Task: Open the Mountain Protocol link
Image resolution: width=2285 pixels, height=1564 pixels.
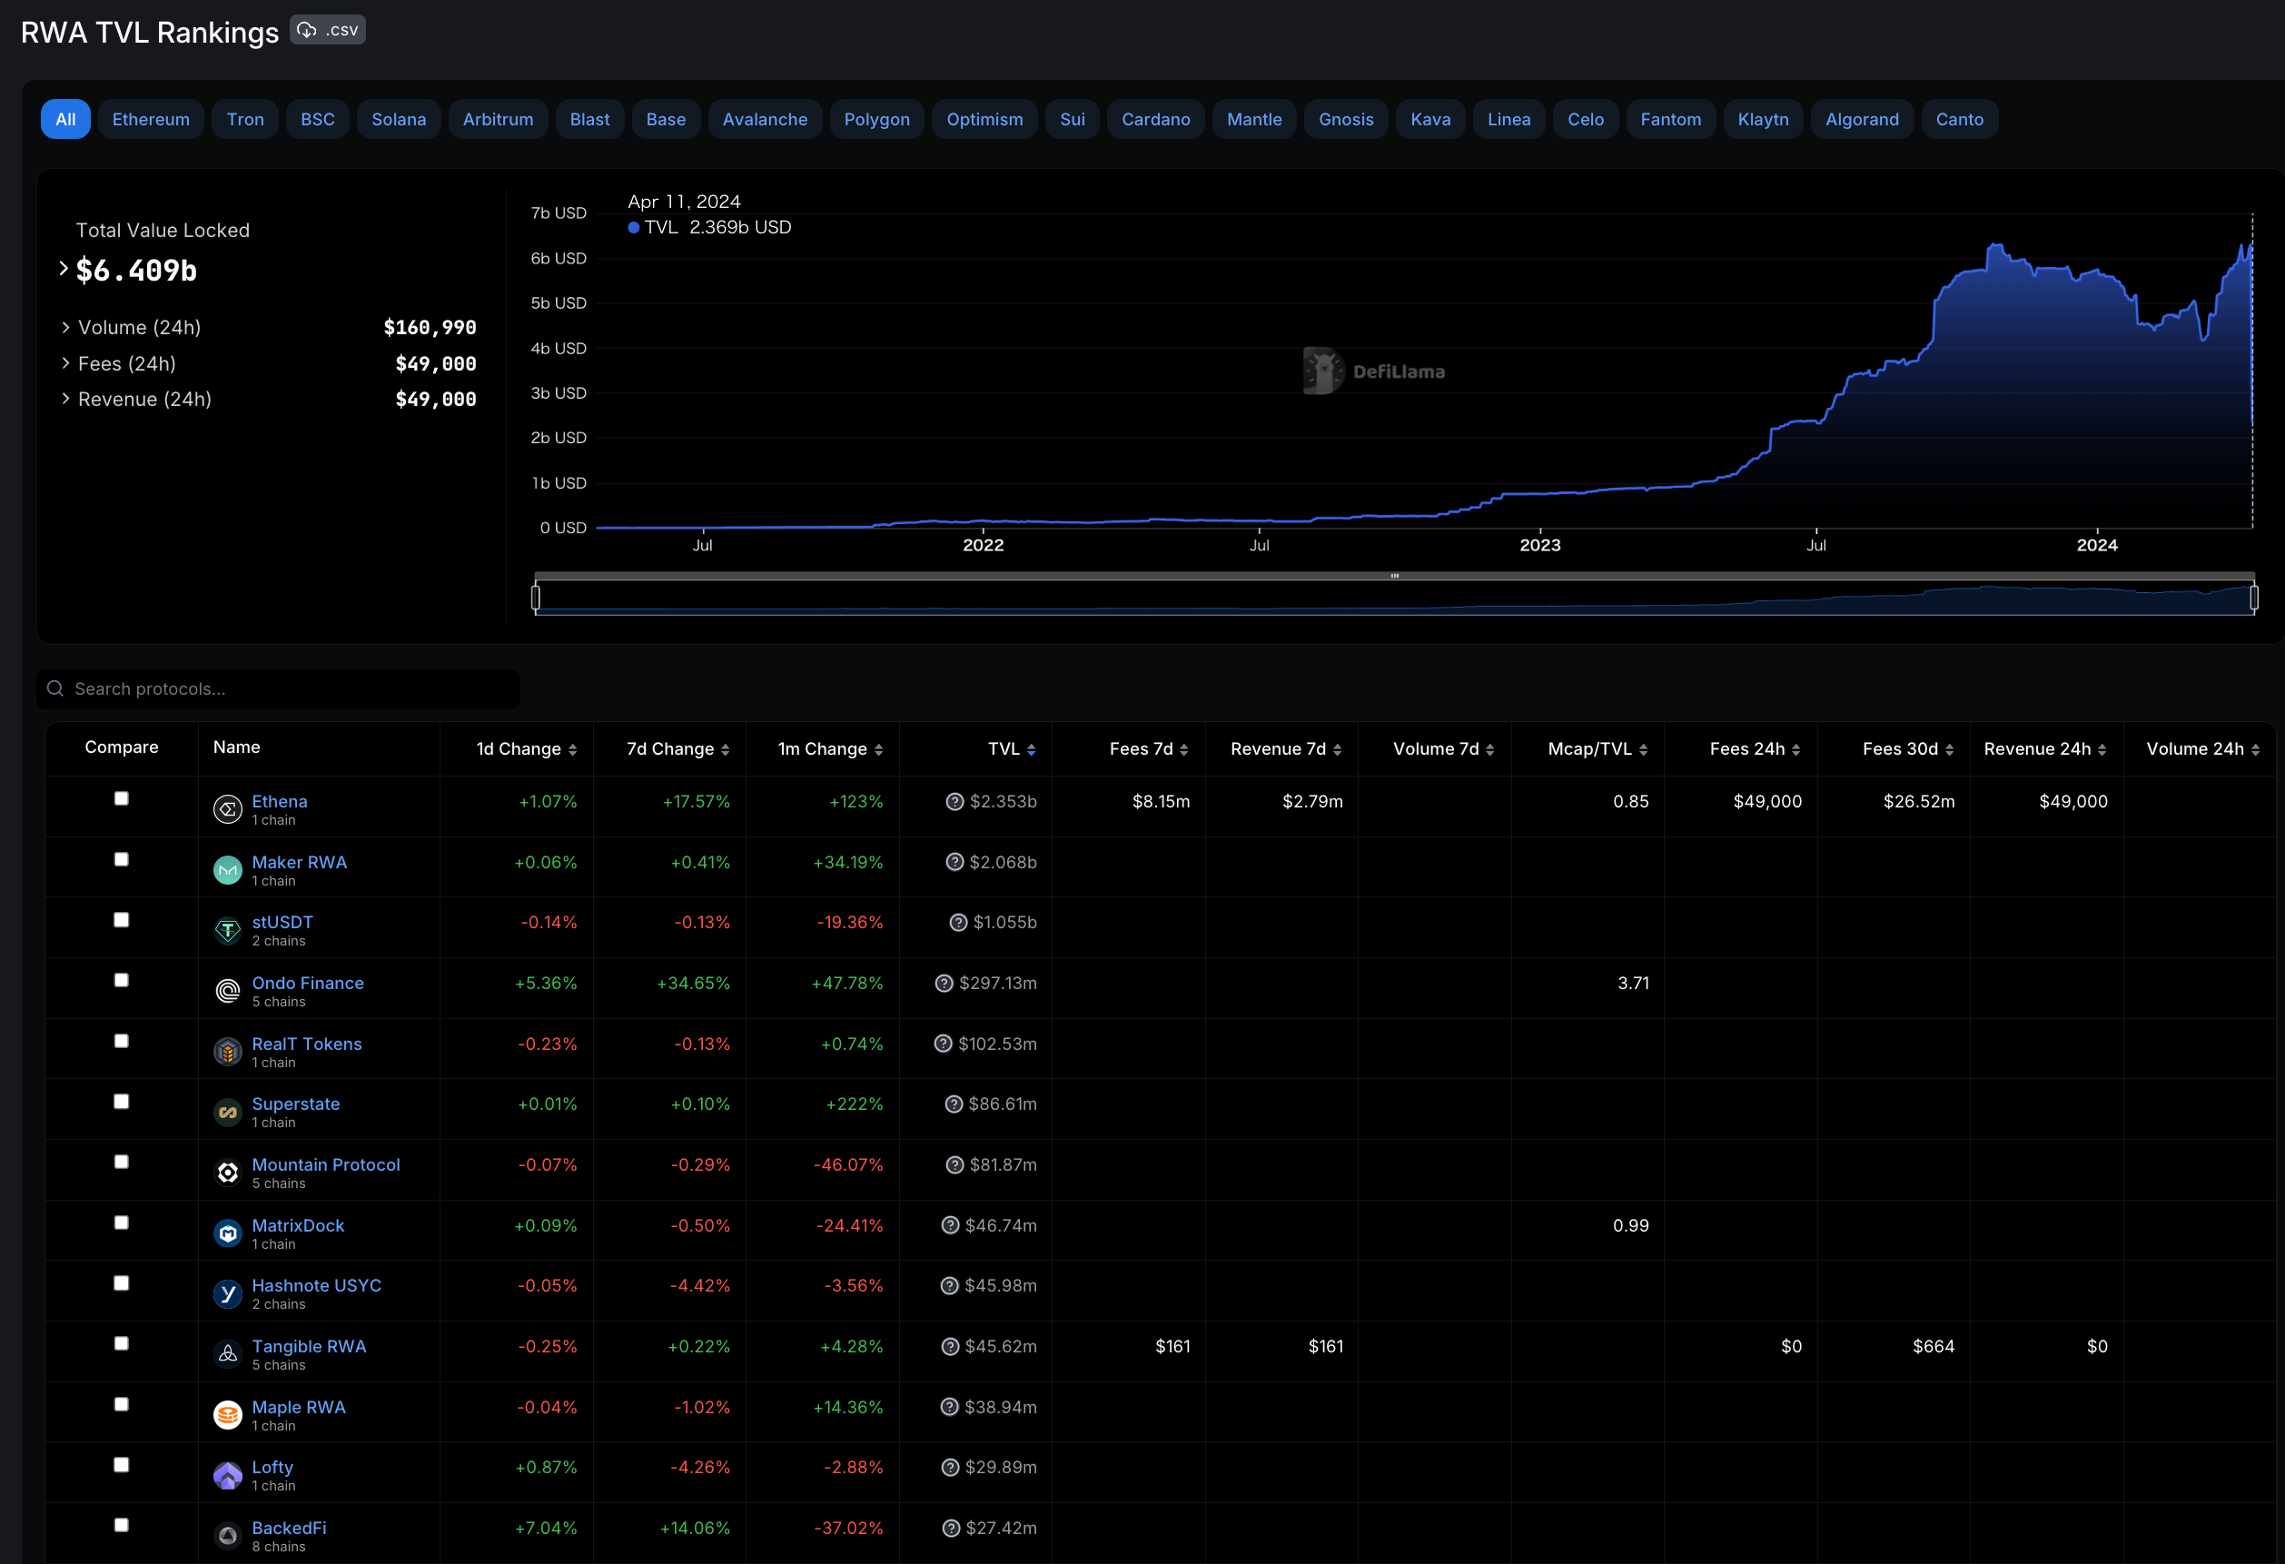Action: (x=325, y=1165)
